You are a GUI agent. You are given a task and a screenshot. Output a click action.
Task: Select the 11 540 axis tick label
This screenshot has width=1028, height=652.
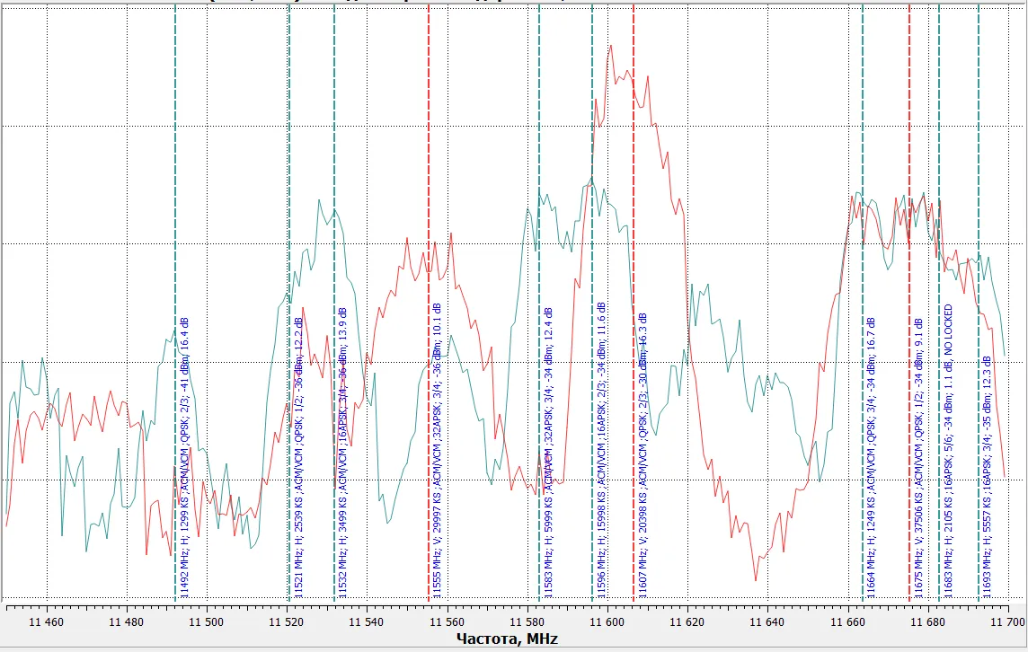pos(367,621)
